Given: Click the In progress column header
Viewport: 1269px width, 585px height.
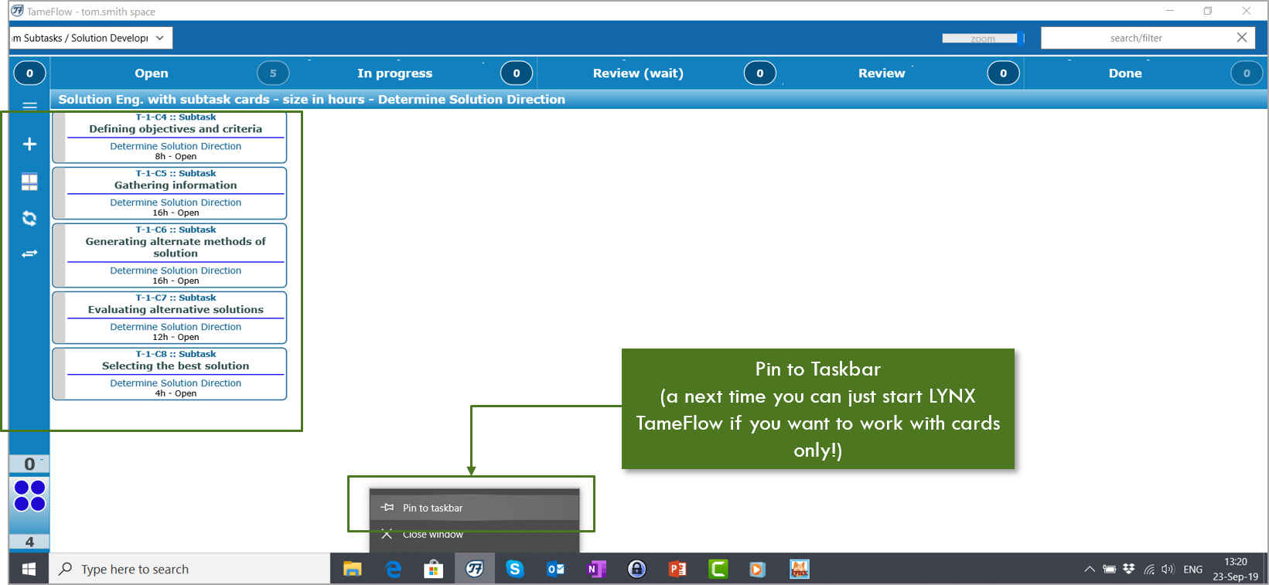Looking at the screenshot, I should pyautogui.click(x=394, y=73).
